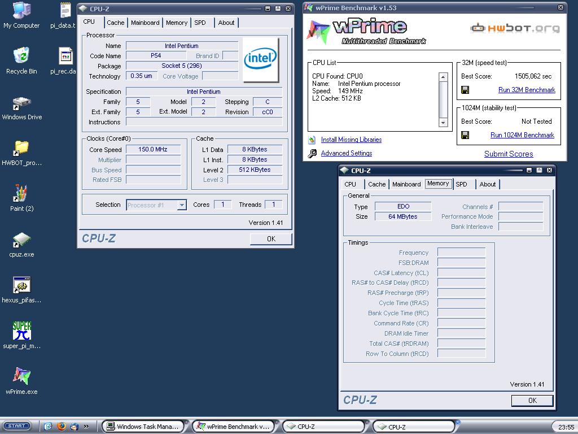Image resolution: width=578 pixels, height=434 pixels.
Task: Click Memory Size 64 MBytes field
Action: 403,216
